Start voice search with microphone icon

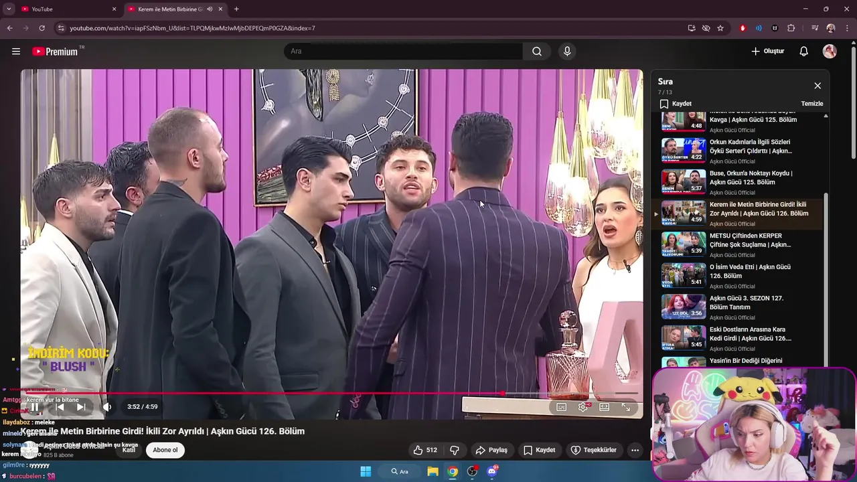[567, 52]
